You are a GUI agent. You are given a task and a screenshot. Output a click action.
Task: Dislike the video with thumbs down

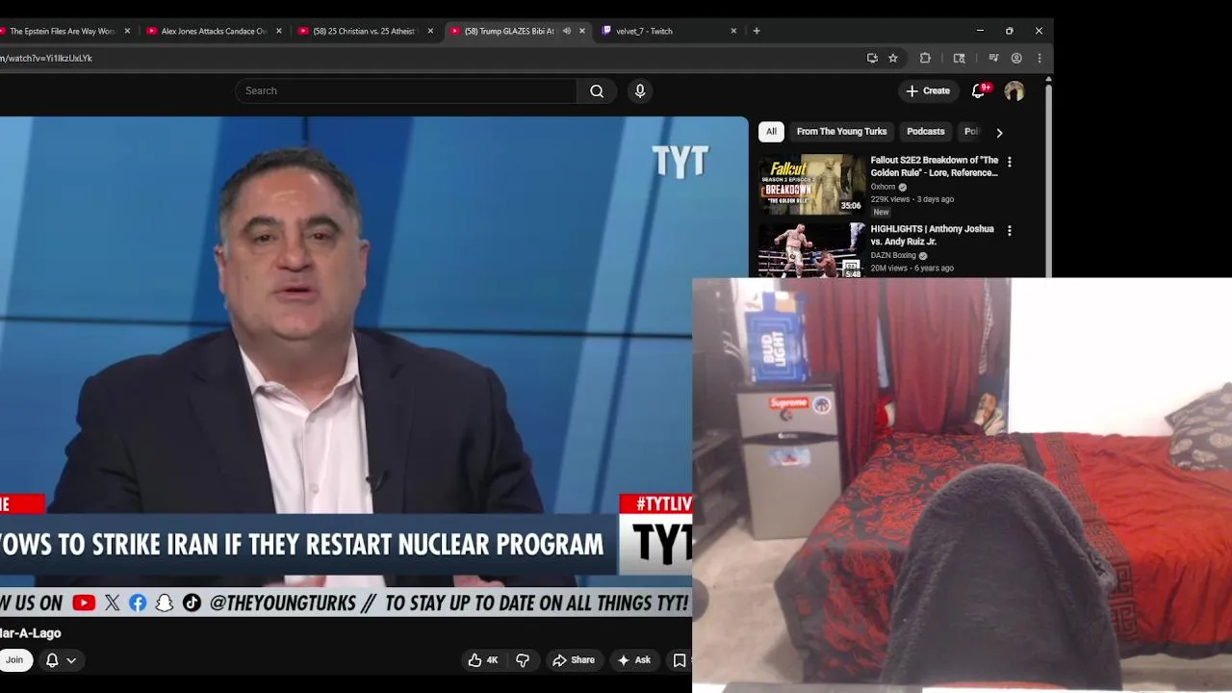pos(523,660)
